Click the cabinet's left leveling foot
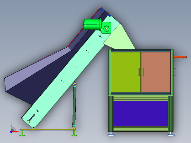The image size is (191, 143). (111, 134)
